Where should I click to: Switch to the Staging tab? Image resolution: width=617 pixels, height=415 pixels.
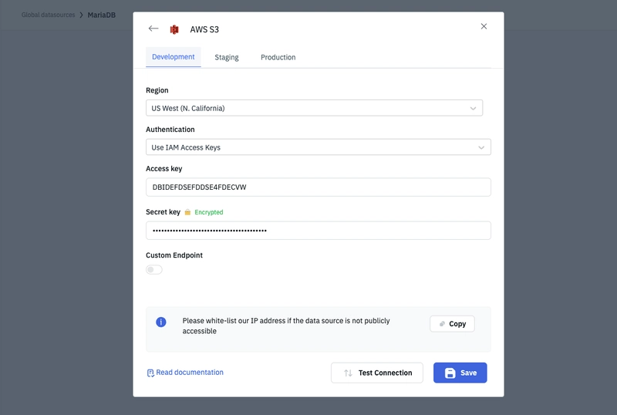click(x=227, y=58)
